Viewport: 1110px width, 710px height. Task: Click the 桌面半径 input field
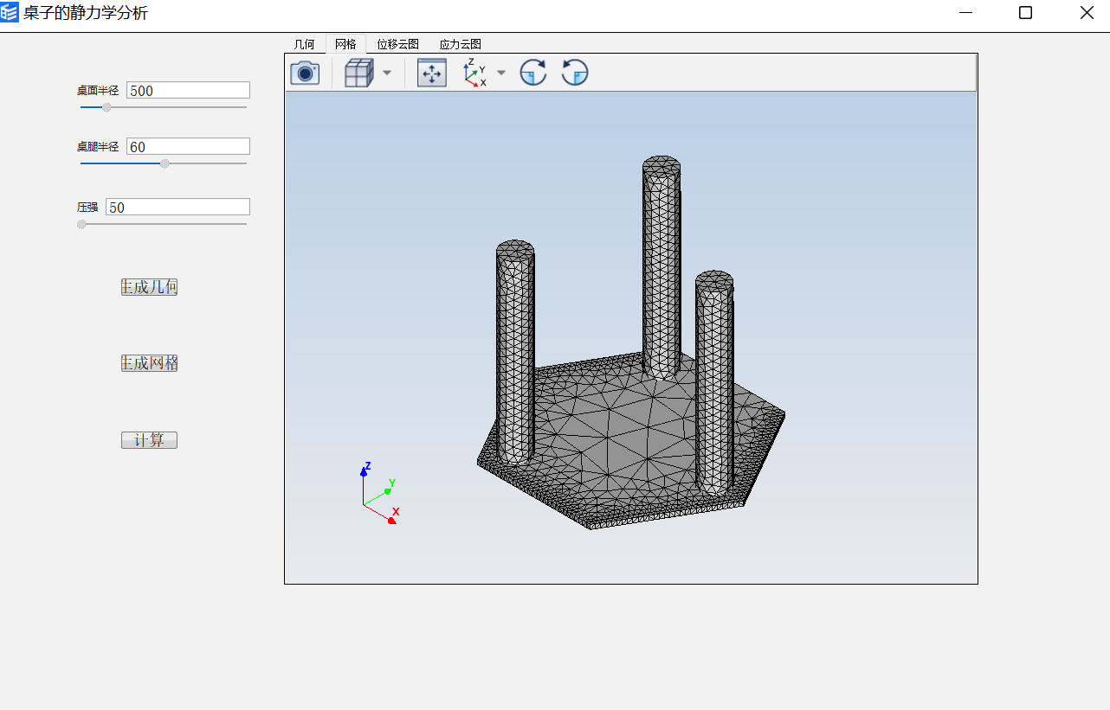188,90
